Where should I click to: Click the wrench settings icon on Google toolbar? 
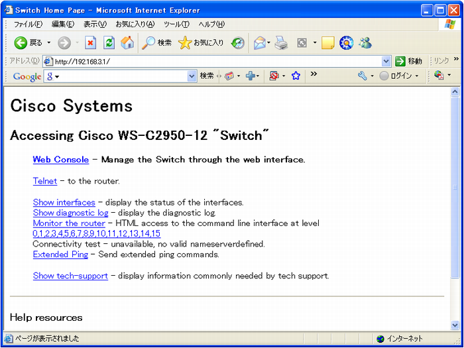[x=362, y=76]
